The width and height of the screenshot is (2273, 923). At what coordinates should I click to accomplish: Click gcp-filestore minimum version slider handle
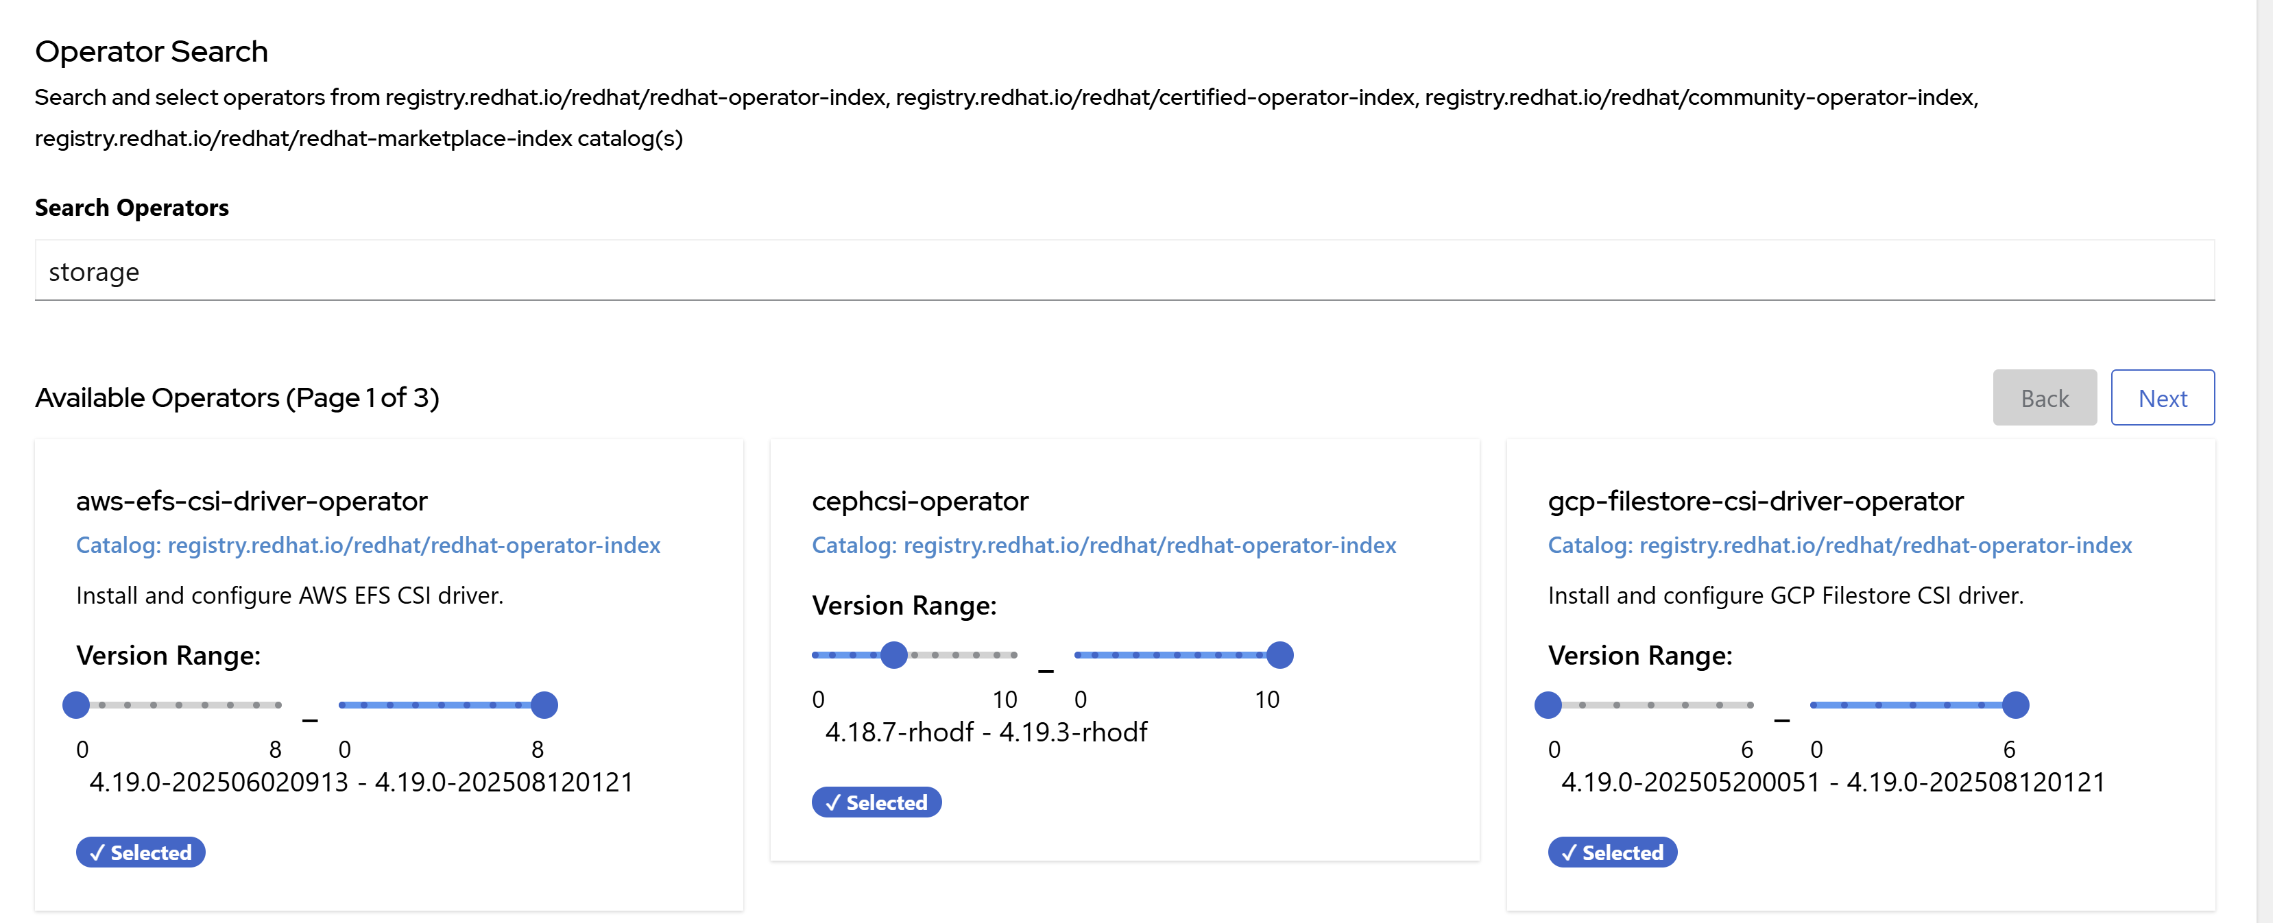pos(1548,704)
